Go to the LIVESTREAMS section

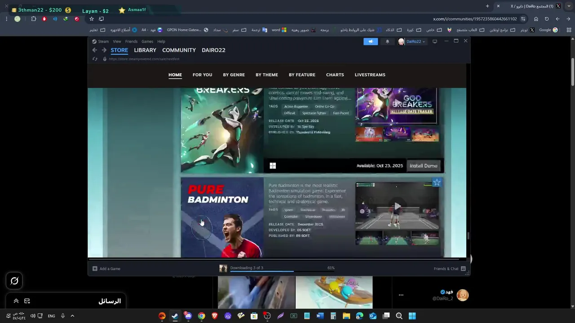370,75
